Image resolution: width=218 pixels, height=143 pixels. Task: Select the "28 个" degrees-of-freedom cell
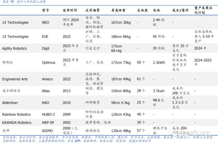click(x=141, y=91)
